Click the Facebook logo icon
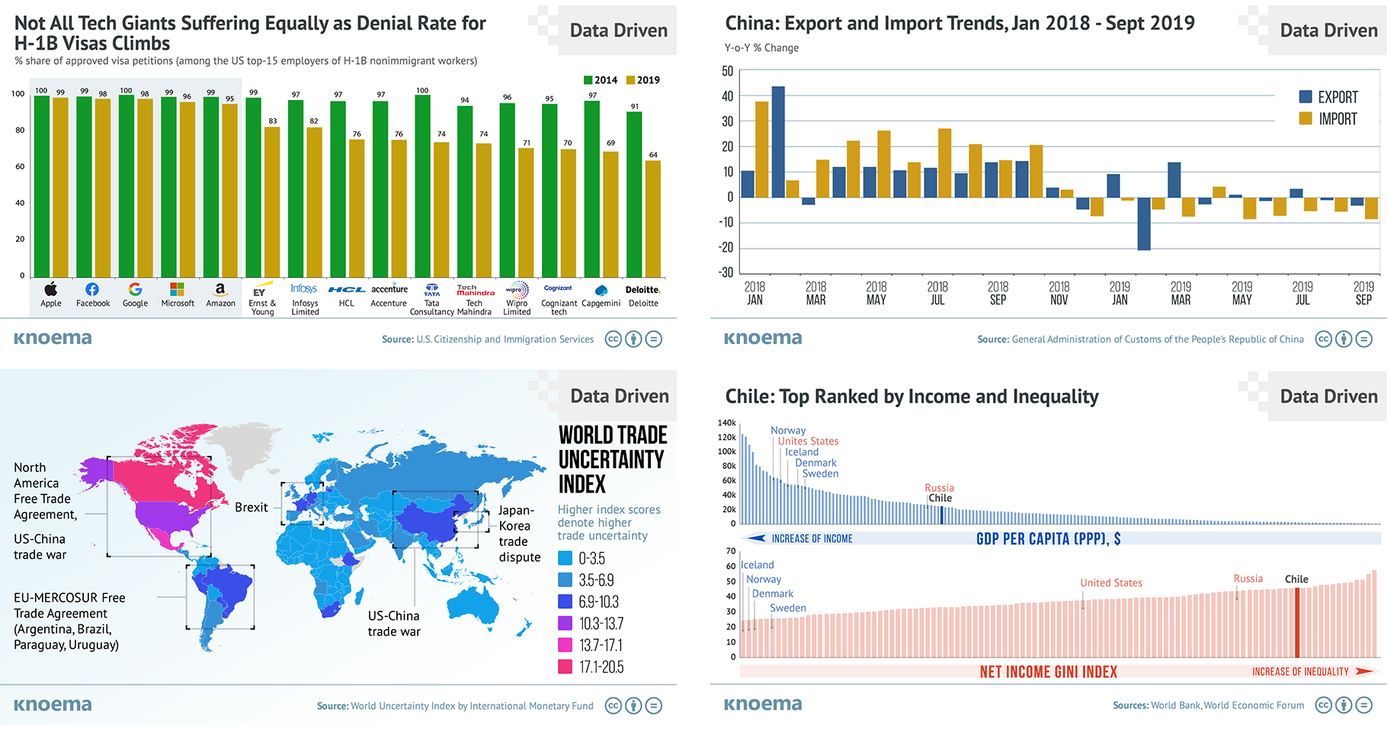The height and width of the screenshot is (729, 1387). click(x=92, y=289)
